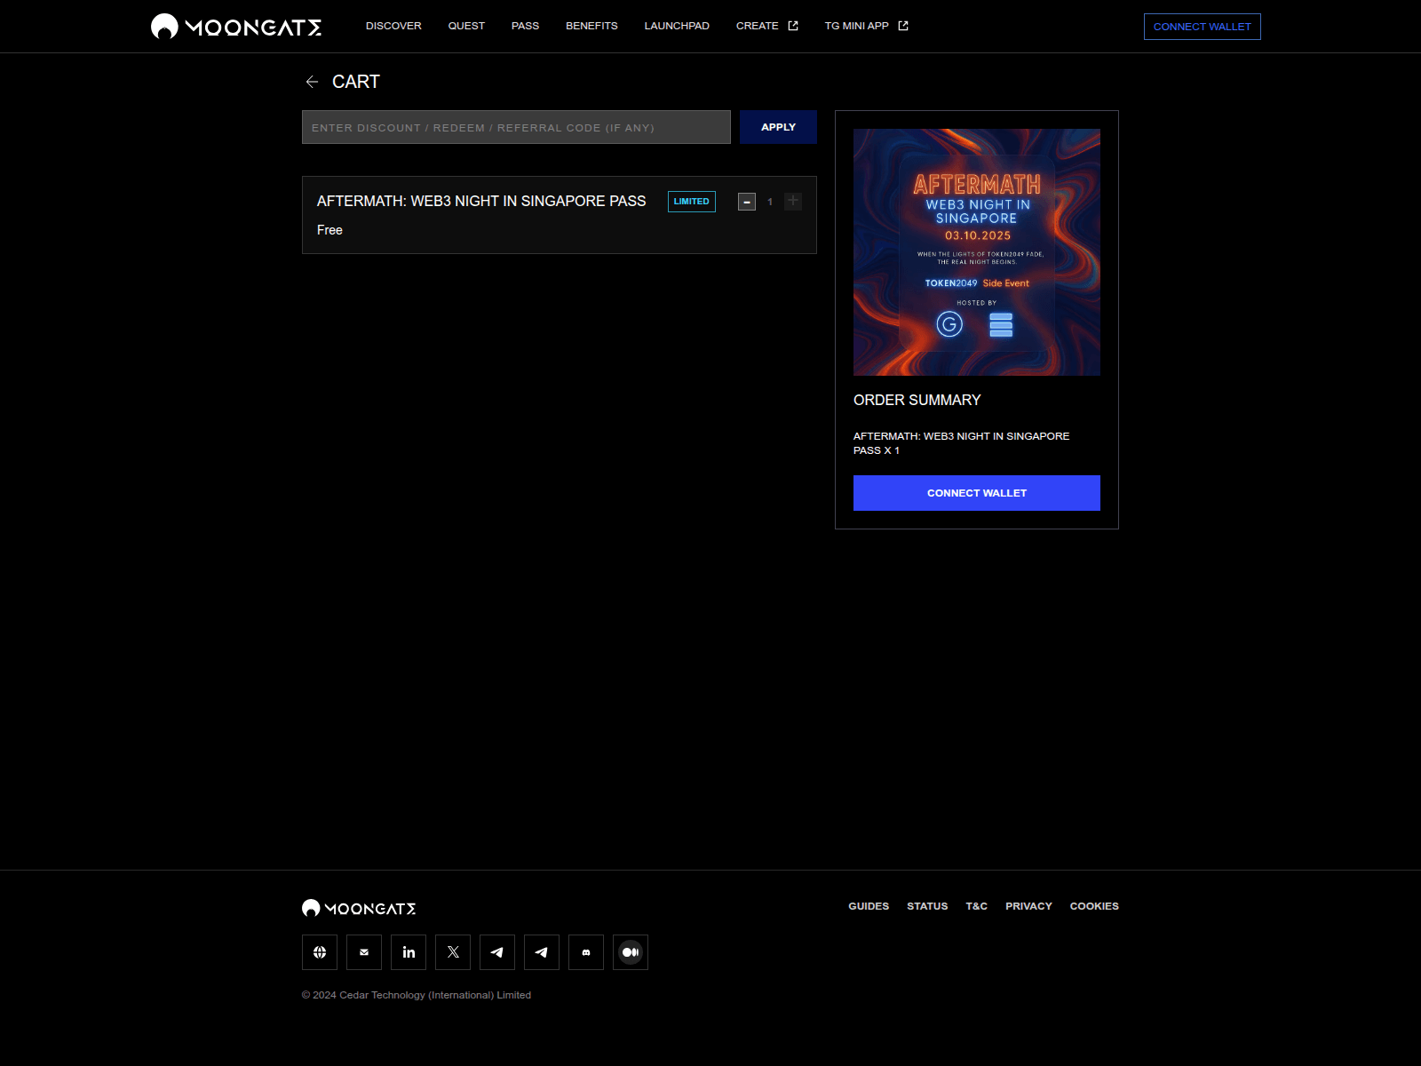Open the Pass menu item
This screenshot has height=1066, width=1421.
525,26
